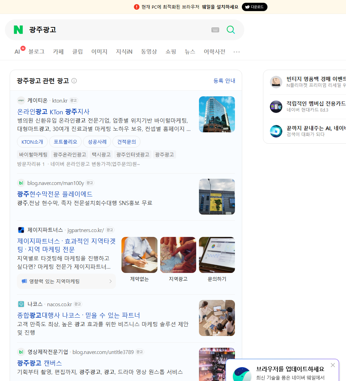This screenshot has height=381, width=346.
Task: Switch to the 클립 tab
Action: pos(78,52)
